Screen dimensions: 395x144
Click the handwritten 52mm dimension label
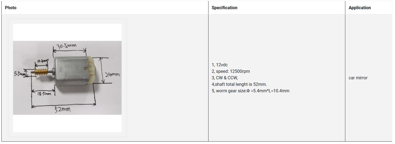click(62, 109)
